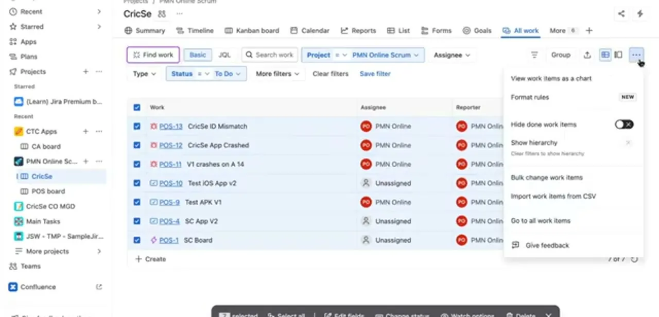
Task: Open the ellipsis menu beside the CricSe title
Action: click(179, 14)
